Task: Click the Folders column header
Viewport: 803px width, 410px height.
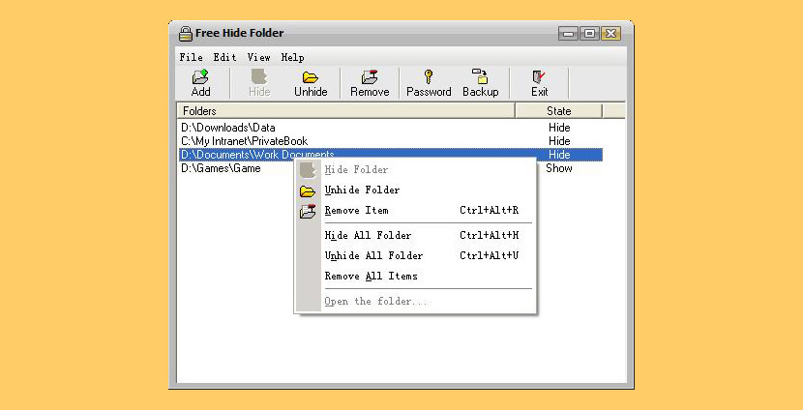Action: pyautogui.click(x=345, y=111)
